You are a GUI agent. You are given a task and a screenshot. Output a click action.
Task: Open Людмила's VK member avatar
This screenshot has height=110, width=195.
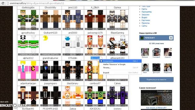168,67
